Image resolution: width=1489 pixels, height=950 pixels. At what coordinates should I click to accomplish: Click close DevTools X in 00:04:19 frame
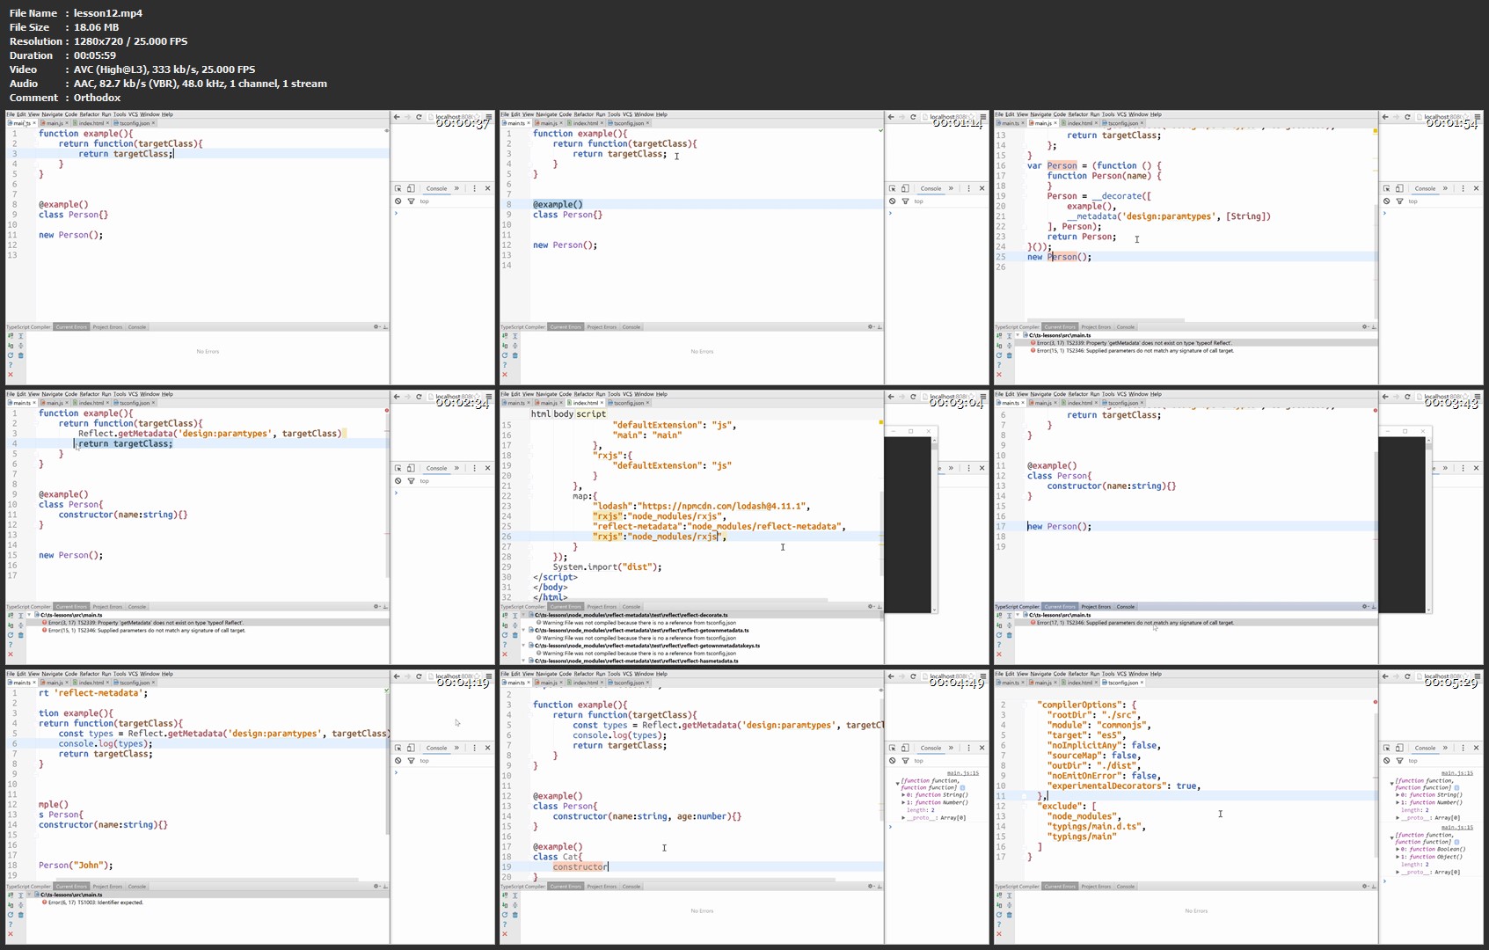tap(488, 748)
